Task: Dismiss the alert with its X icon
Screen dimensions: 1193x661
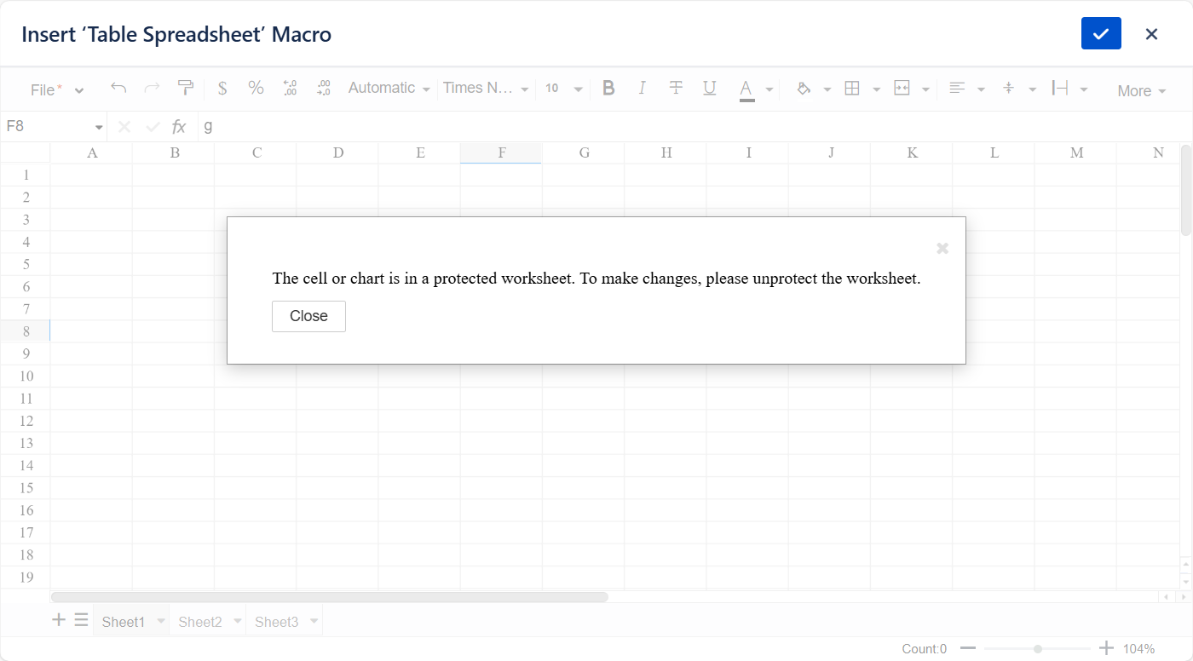Action: coord(942,248)
